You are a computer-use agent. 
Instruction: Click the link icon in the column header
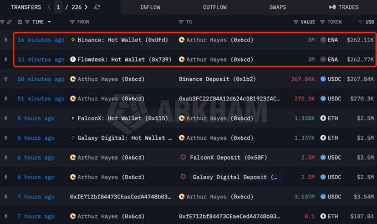coord(9,22)
